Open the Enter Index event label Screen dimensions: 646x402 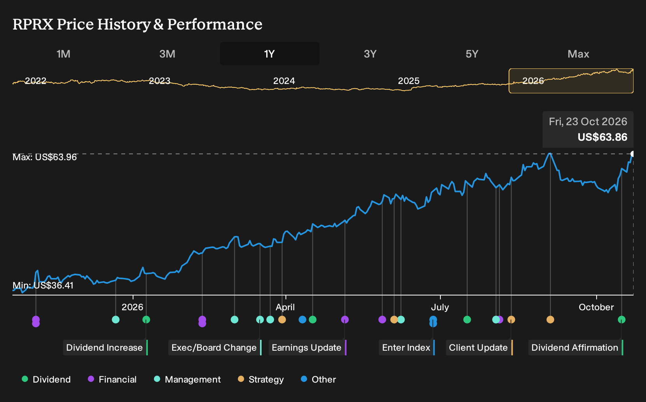pyautogui.click(x=407, y=348)
